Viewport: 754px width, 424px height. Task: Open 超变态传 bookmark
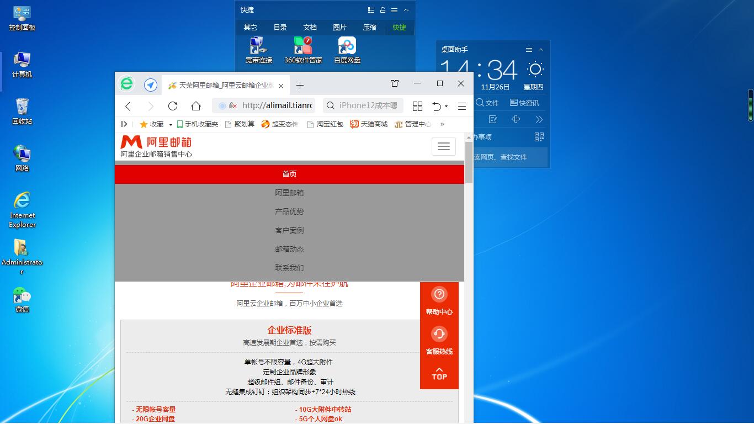pyautogui.click(x=280, y=124)
